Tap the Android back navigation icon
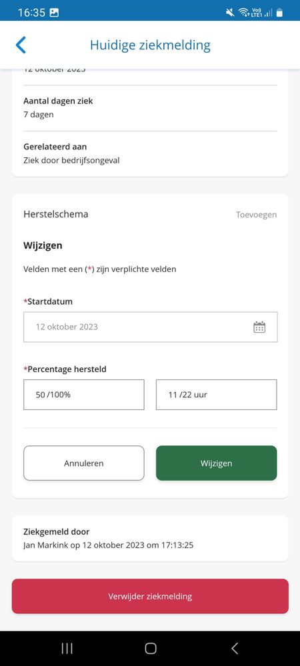 [235, 648]
